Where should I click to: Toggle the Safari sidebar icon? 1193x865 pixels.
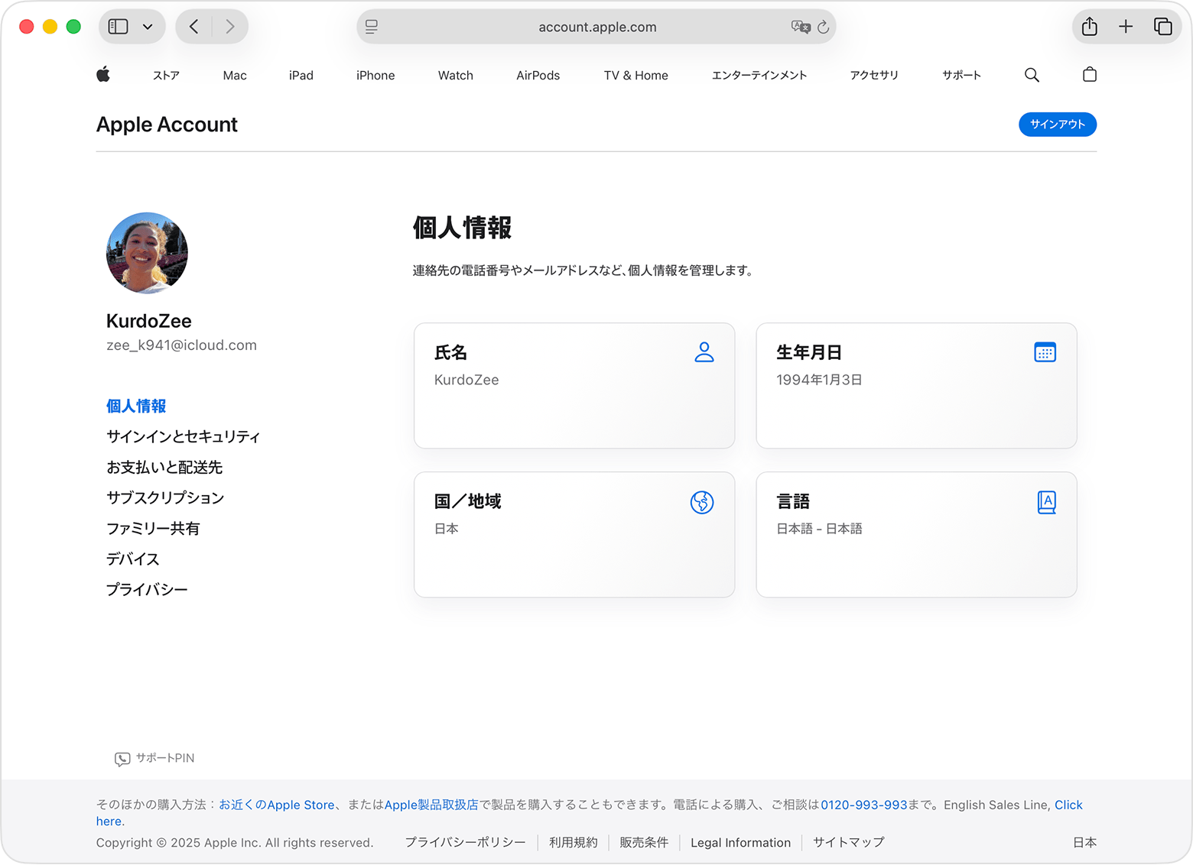[119, 27]
